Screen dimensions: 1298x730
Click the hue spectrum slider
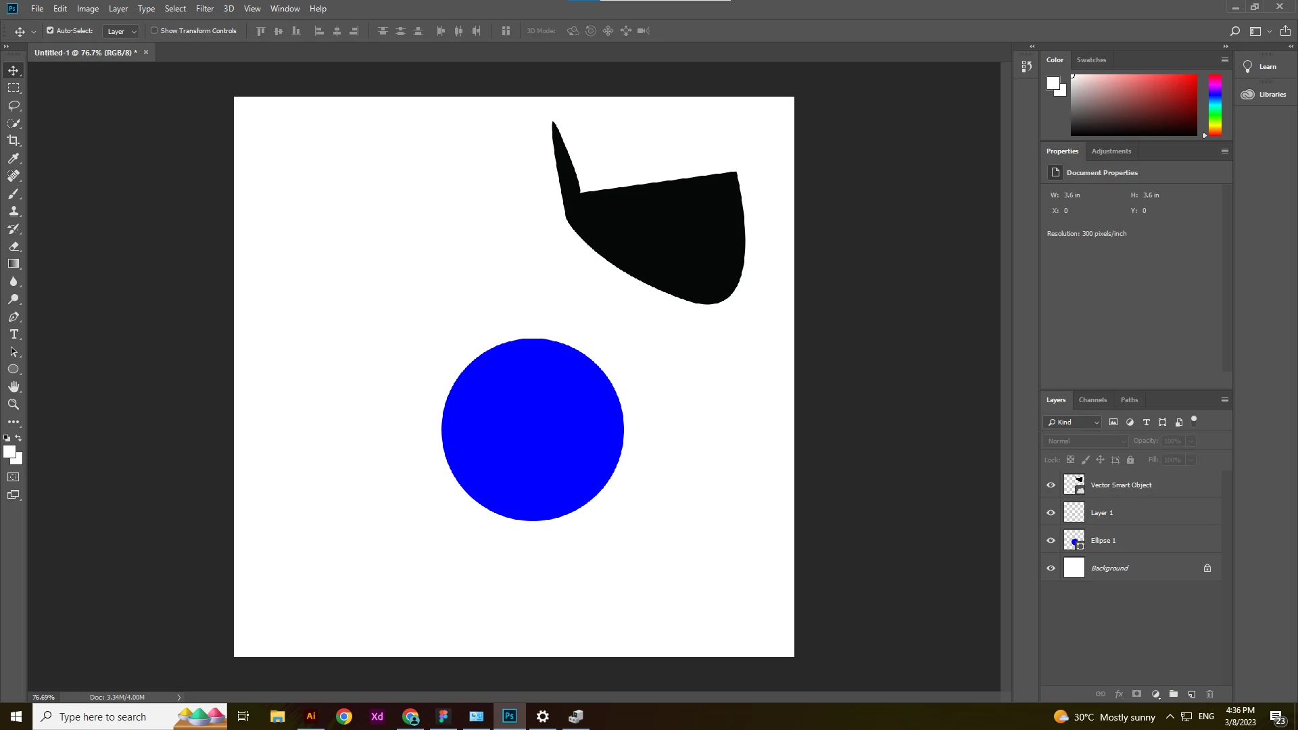point(1215,105)
